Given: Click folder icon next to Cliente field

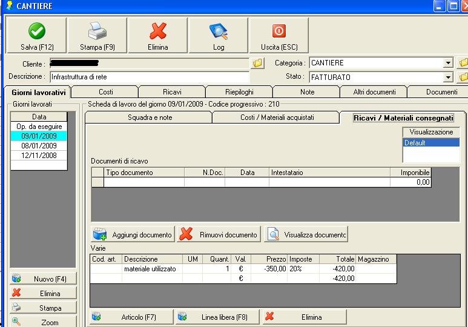Looking at the screenshot, I should pyautogui.click(x=258, y=63).
